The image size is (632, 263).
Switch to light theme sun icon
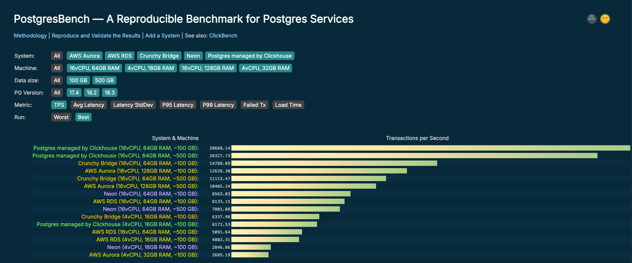pyautogui.click(x=605, y=19)
